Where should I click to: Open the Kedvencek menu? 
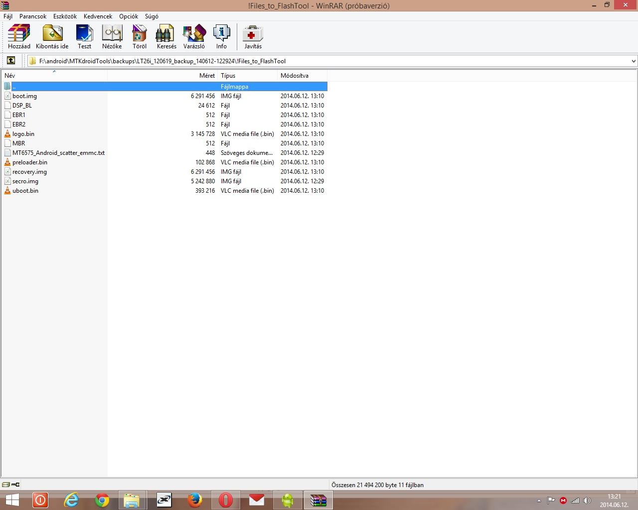[x=98, y=16]
